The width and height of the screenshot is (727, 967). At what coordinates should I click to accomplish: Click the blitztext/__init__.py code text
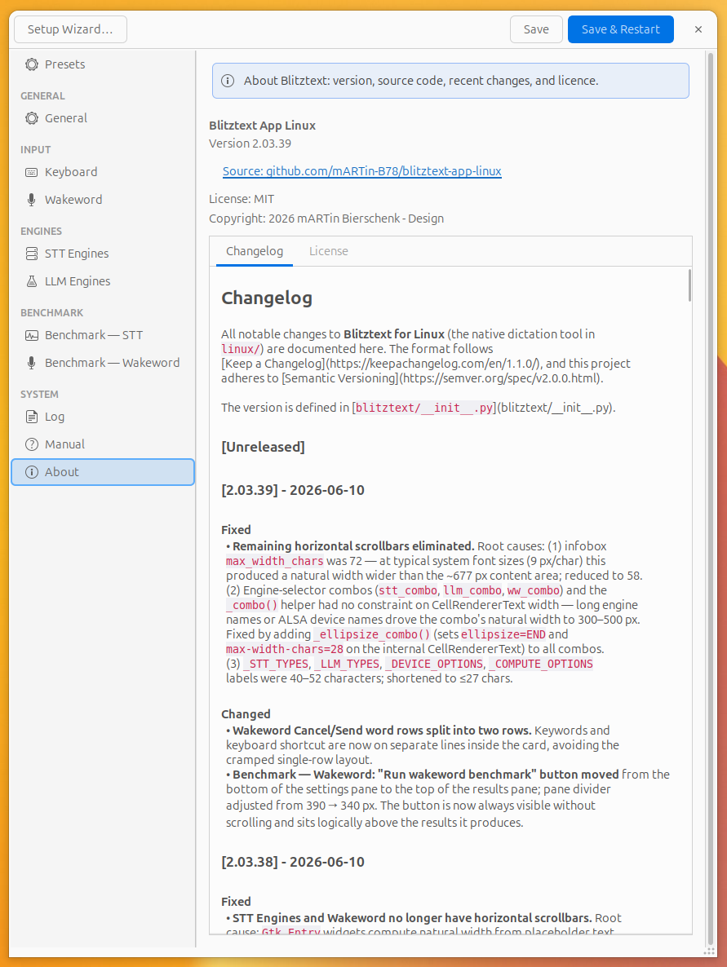424,408
